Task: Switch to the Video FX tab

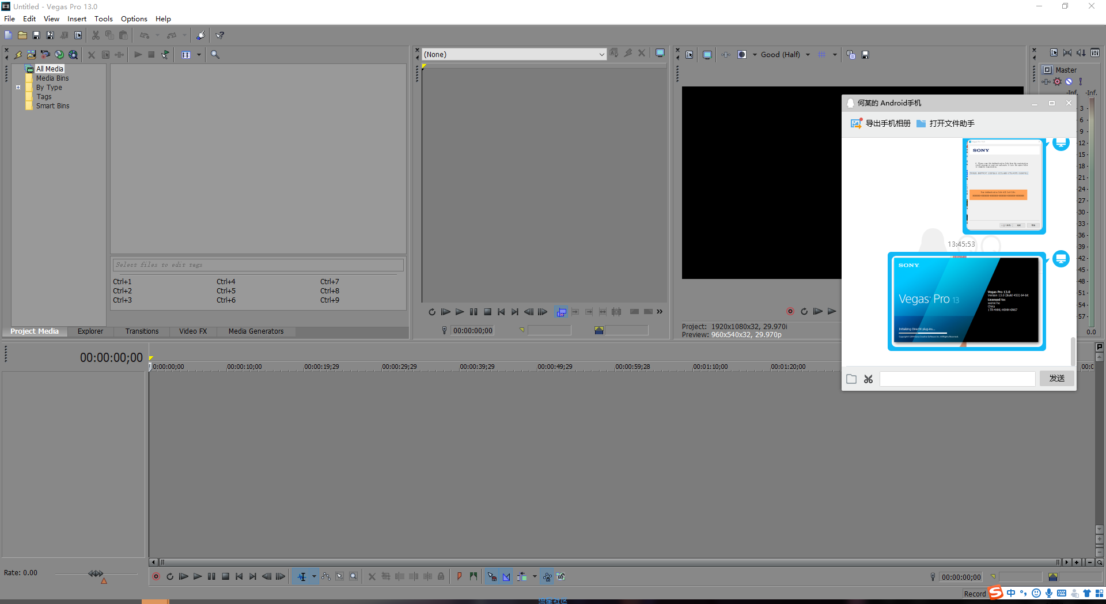Action: [193, 331]
